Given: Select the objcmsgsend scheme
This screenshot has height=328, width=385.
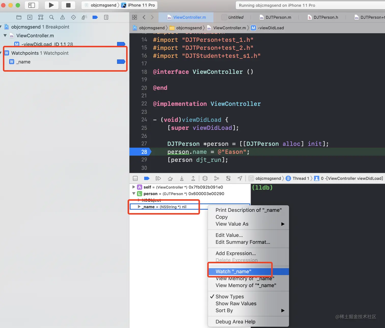Looking at the screenshot, I should (101, 5).
